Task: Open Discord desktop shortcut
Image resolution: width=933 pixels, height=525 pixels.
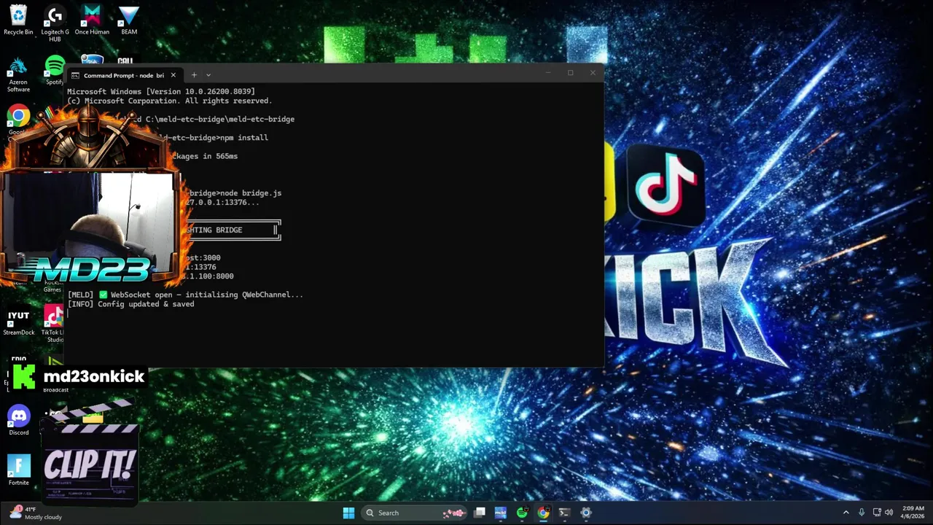Action: click(18, 421)
